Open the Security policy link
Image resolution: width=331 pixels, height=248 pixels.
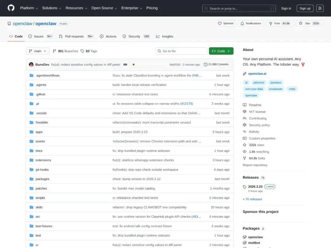coord(260,125)
